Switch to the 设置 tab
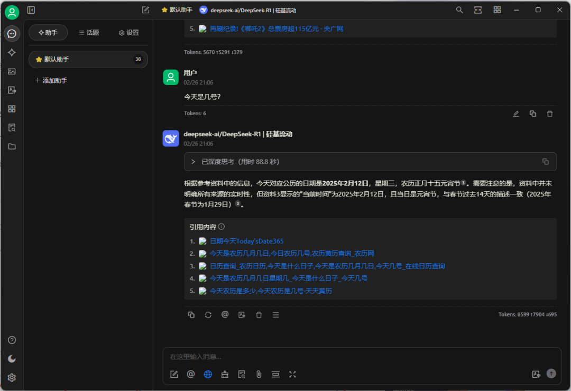Image resolution: width=571 pixels, height=391 pixels. click(x=129, y=33)
